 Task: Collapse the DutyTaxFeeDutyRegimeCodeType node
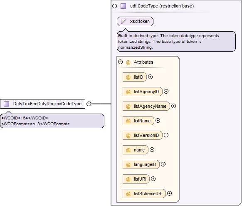(89, 104)
